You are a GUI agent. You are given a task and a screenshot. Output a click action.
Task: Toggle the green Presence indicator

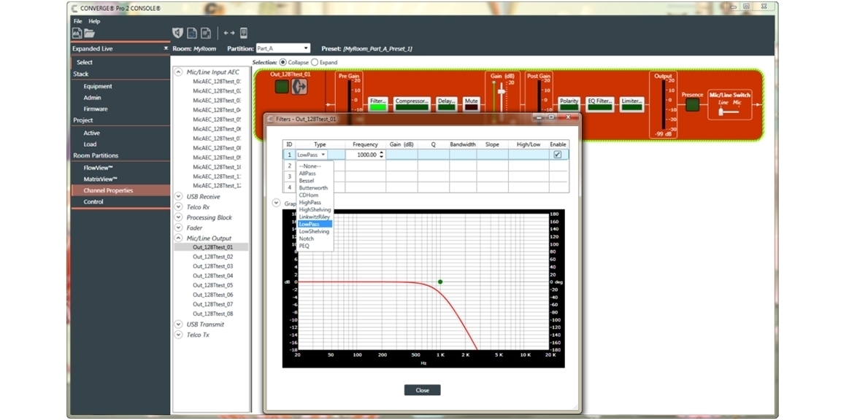pos(691,105)
